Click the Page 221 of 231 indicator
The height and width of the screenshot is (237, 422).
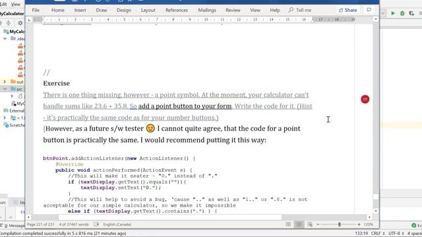(x=40, y=224)
